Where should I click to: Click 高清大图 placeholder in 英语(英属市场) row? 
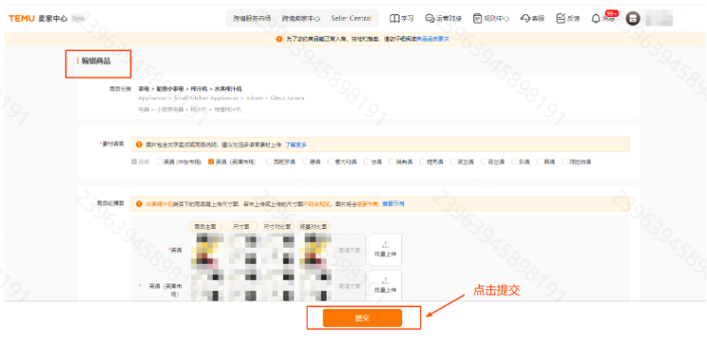point(349,285)
